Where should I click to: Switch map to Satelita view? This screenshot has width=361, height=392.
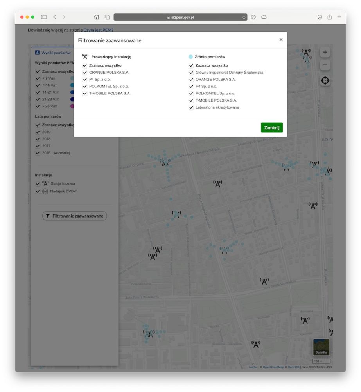point(321,347)
